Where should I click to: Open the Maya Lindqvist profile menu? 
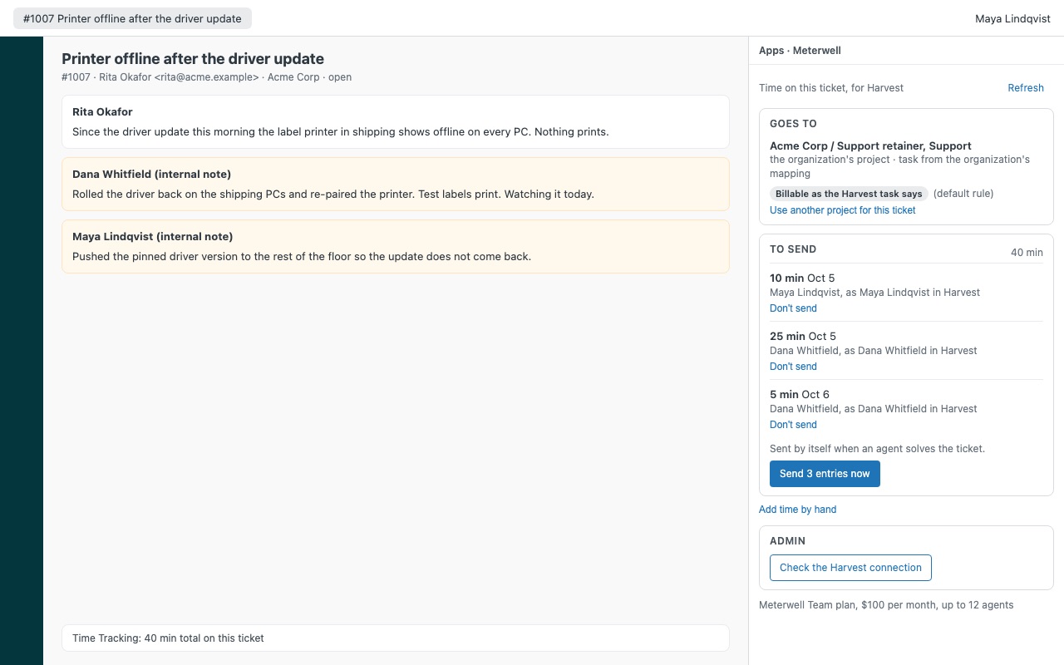(x=1012, y=18)
